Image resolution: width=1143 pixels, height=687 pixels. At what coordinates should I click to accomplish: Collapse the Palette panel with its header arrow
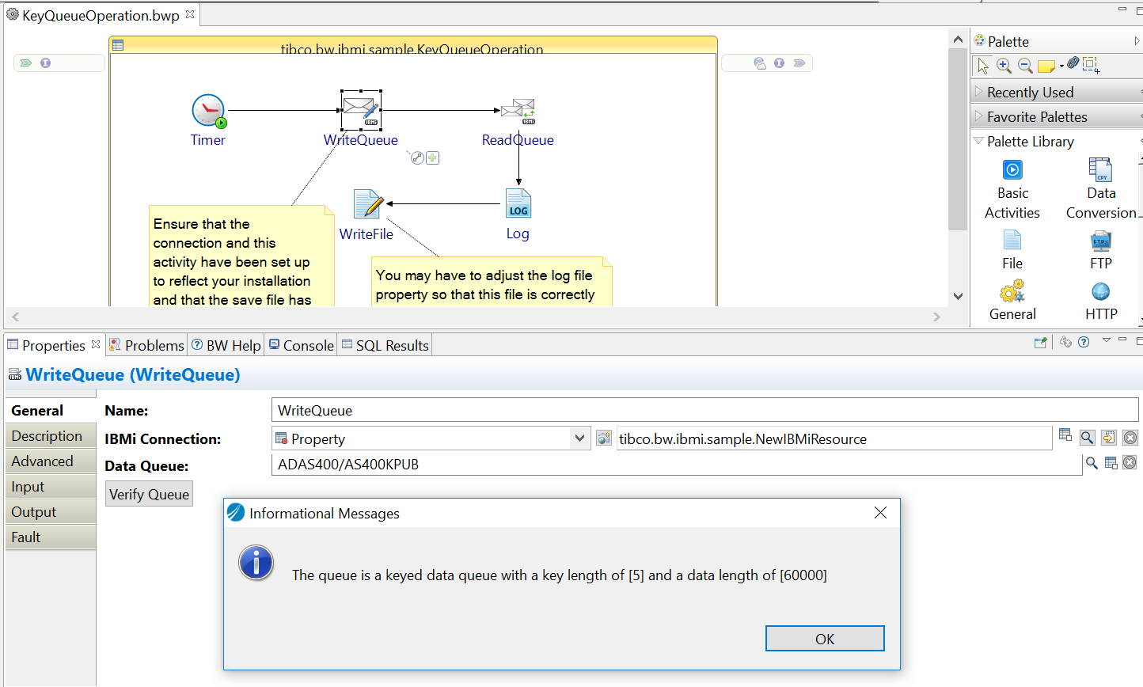pos(1137,40)
